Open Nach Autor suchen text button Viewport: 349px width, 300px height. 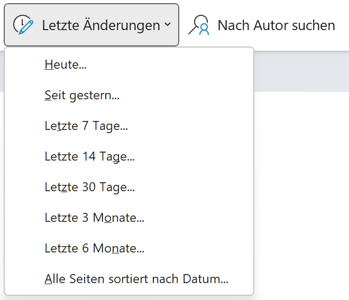tap(276, 25)
